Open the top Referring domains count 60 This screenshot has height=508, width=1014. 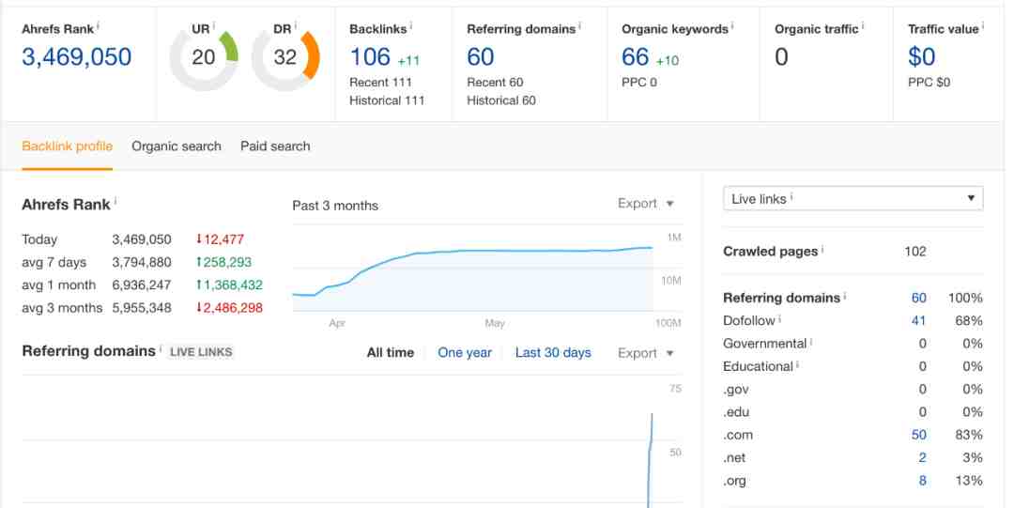point(481,57)
